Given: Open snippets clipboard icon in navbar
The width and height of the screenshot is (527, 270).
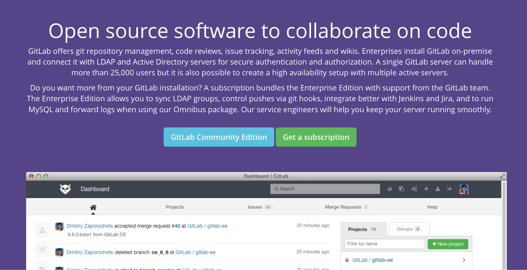Looking at the screenshot, I should coord(402,189).
